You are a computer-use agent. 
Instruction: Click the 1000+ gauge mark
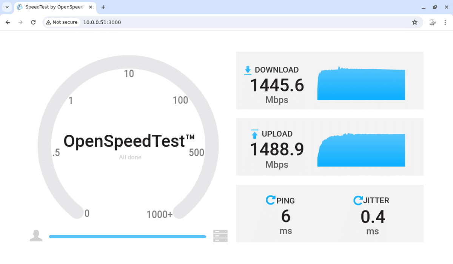click(160, 215)
